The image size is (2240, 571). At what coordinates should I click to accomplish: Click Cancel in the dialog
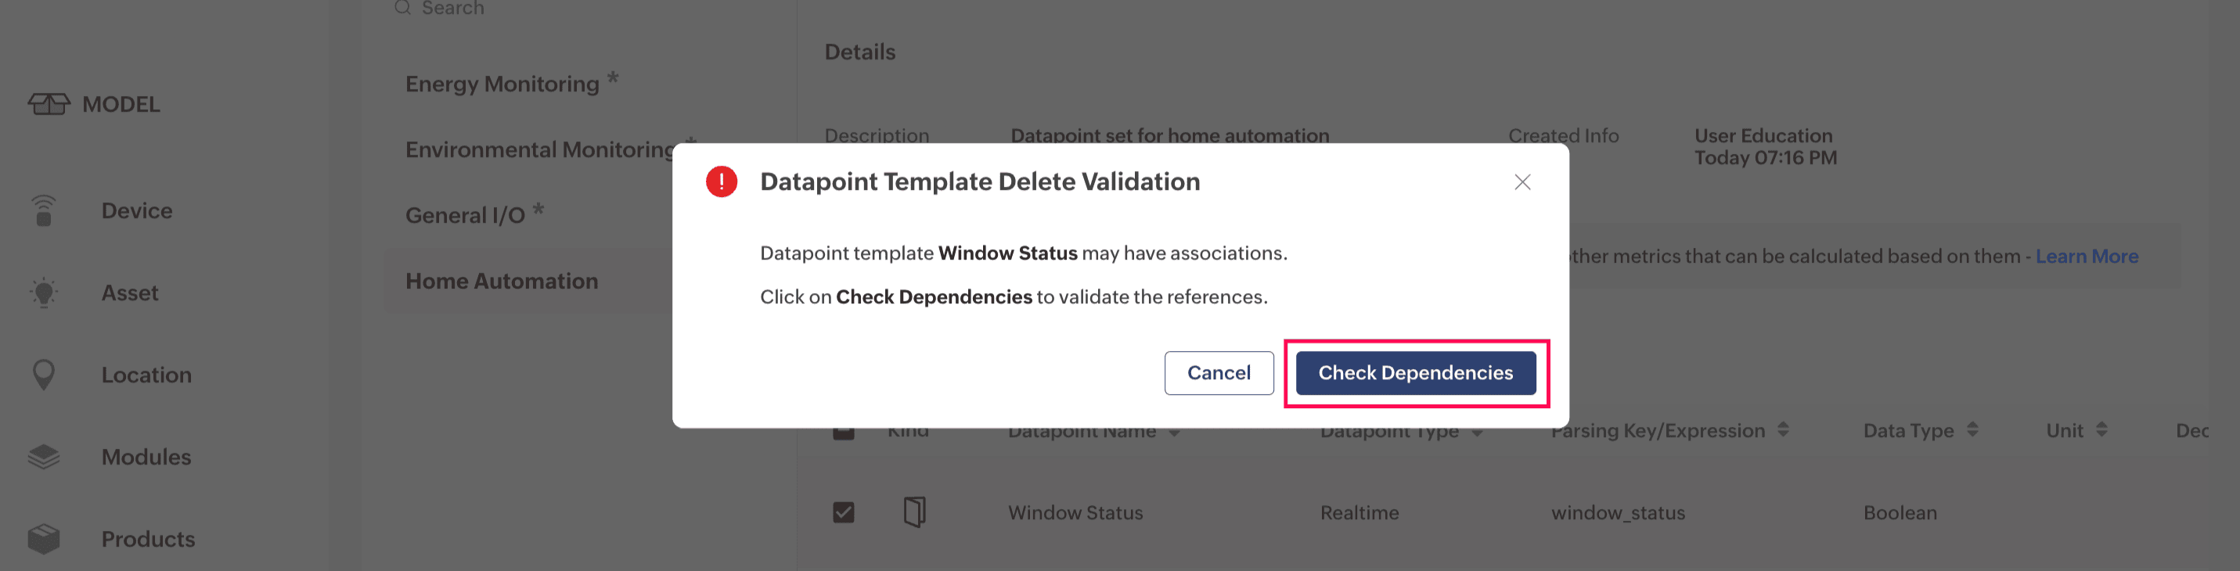(1219, 373)
